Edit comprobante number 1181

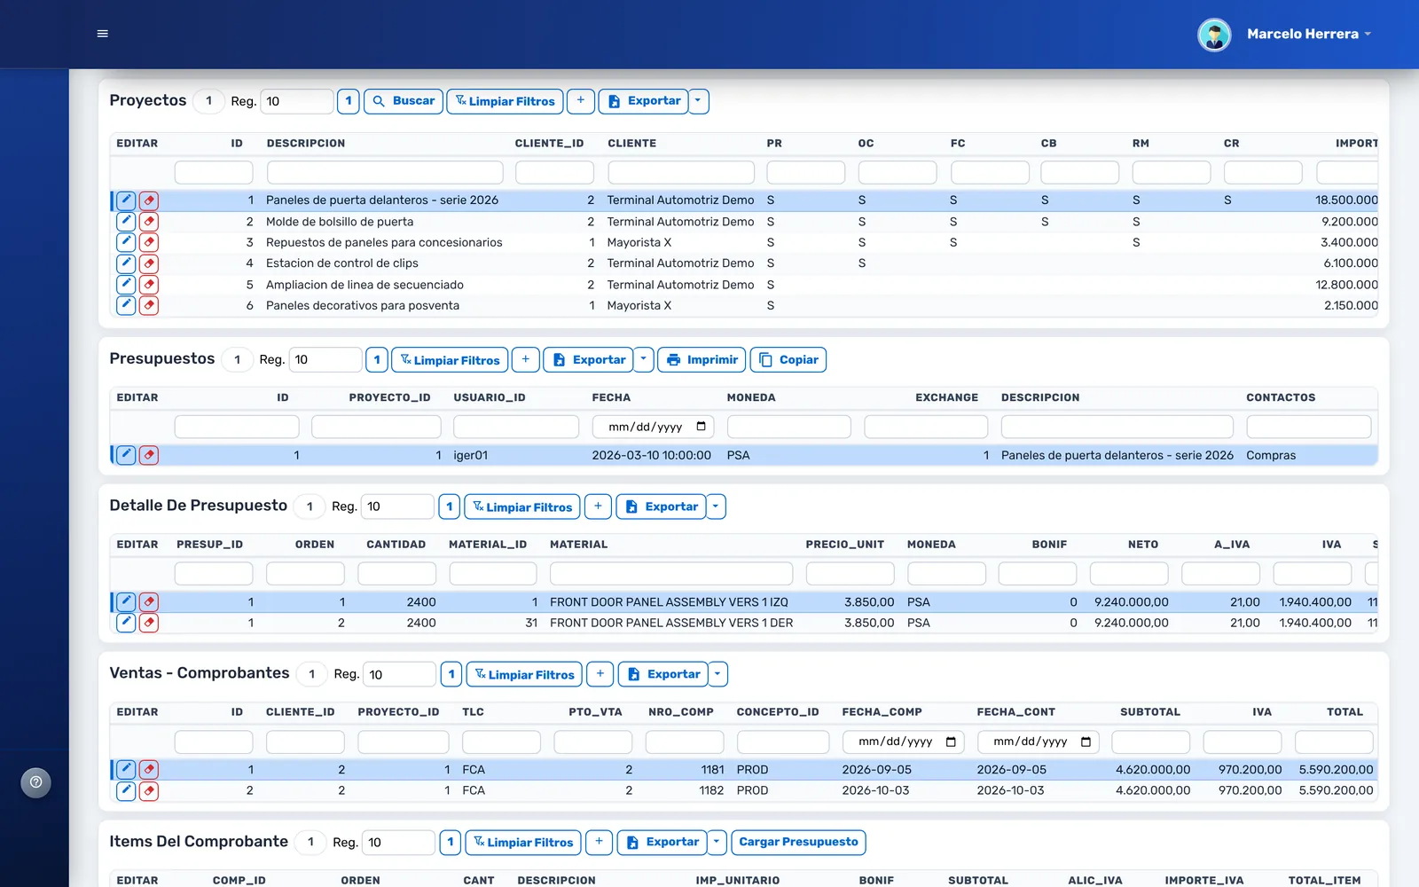126,769
